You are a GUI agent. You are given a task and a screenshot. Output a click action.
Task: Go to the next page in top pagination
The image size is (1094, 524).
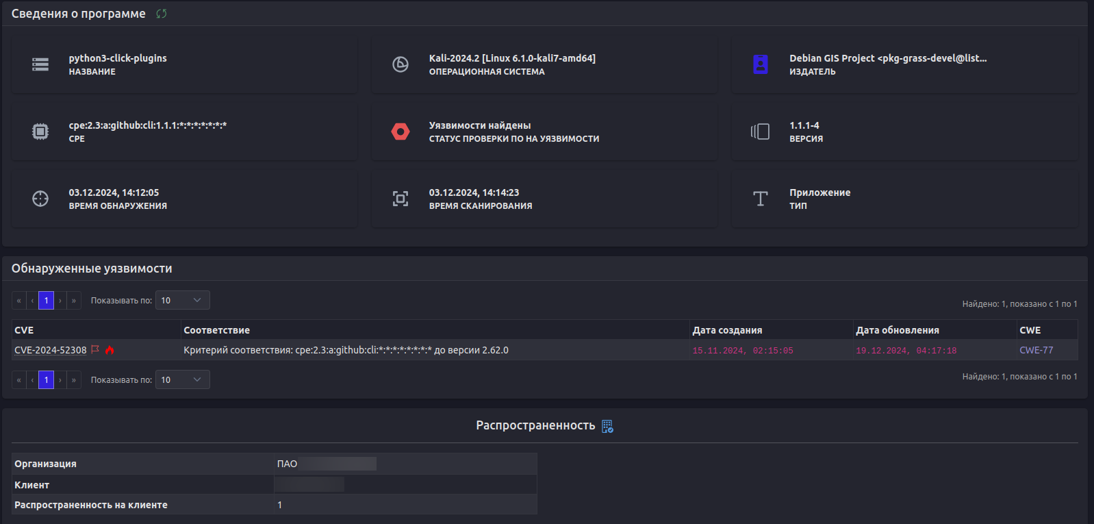tap(60, 300)
